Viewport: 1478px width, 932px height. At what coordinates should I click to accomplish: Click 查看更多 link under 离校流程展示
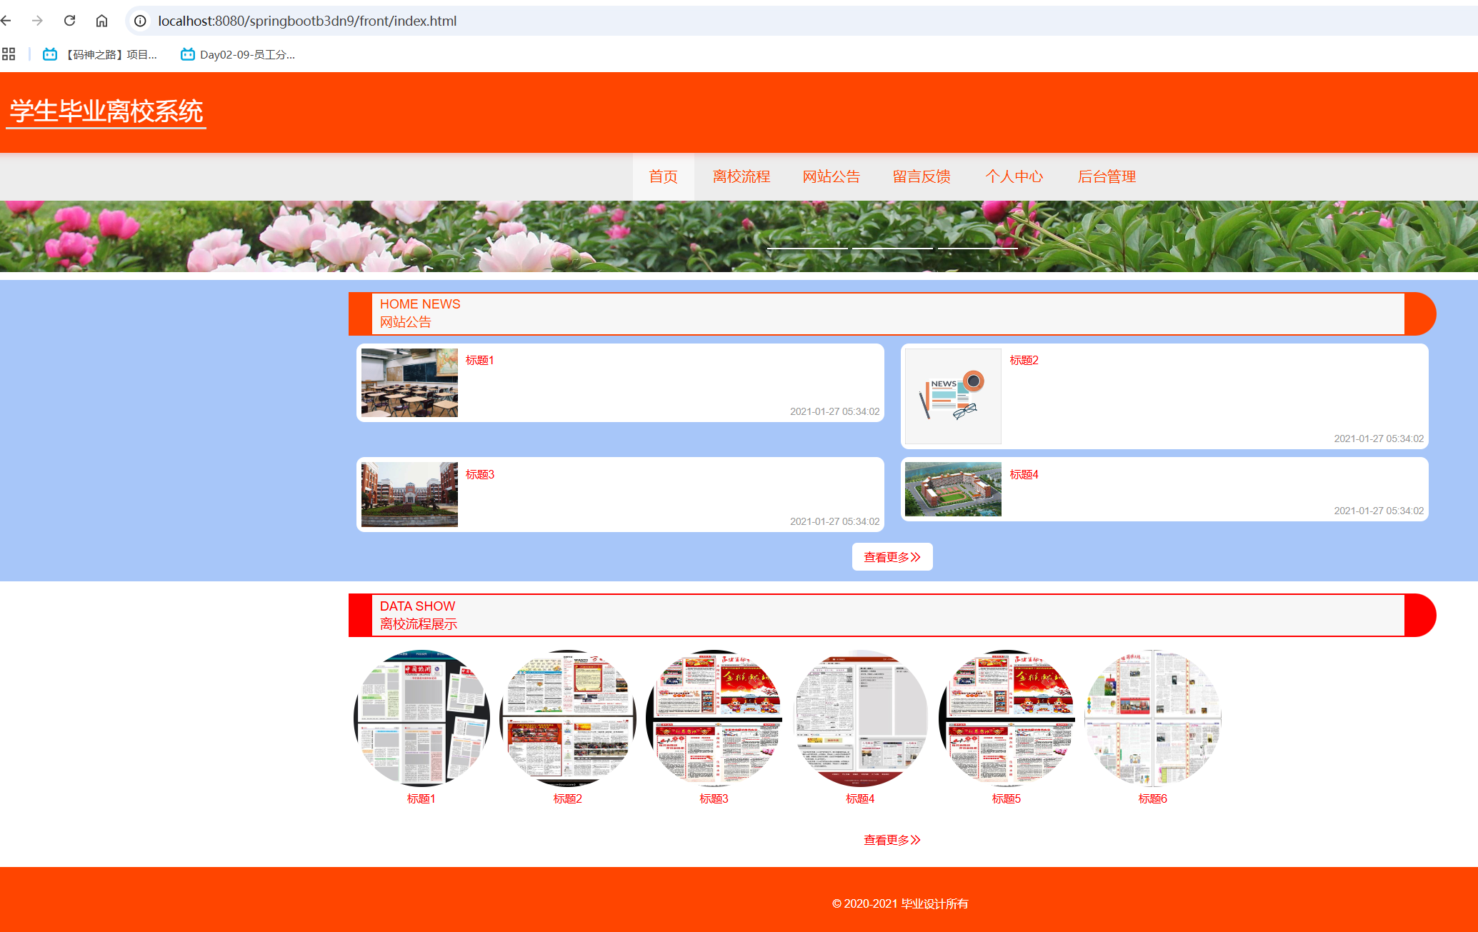pos(892,840)
